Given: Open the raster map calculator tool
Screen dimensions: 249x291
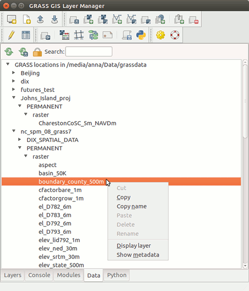Looking at the screenshot, I should tap(64, 36).
